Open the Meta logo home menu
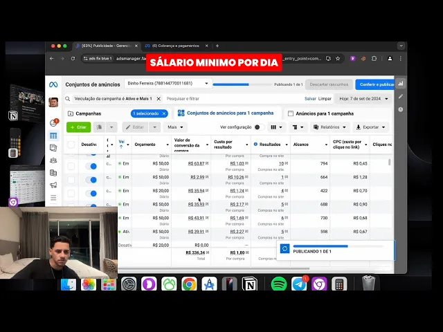Image resolution: width=443 pixels, height=332 pixels. pyautogui.click(x=53, y=84)
